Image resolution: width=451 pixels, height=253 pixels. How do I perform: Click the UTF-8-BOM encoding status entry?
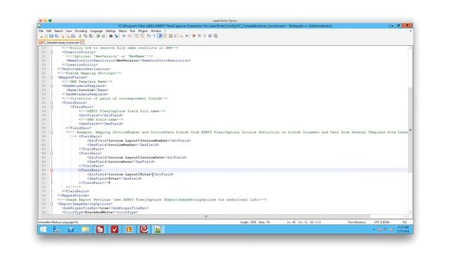click(382, 222)
